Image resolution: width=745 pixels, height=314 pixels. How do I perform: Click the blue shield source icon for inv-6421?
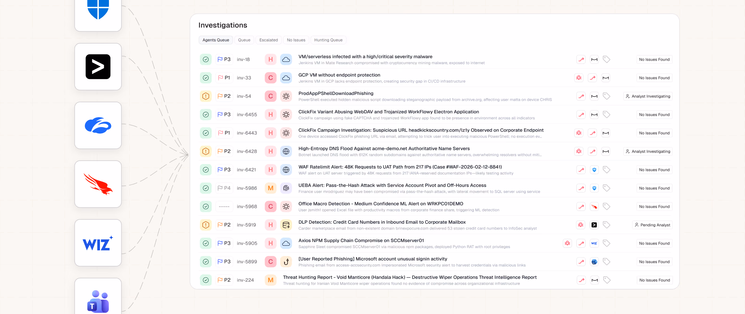pos(594,170)
